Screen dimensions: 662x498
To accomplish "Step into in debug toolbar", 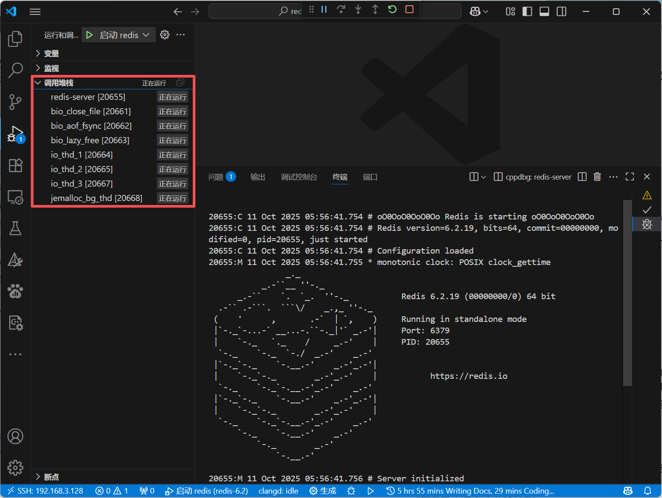I will point(358,9).
